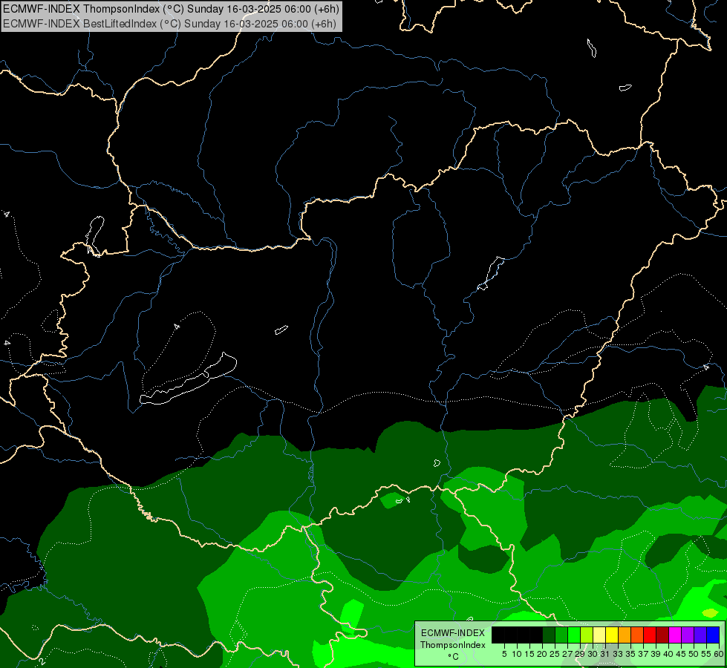Select the purple 45–50 legend swatch
Image resolution: width=727 pixels, height=668 pixels.
(688, 635)
